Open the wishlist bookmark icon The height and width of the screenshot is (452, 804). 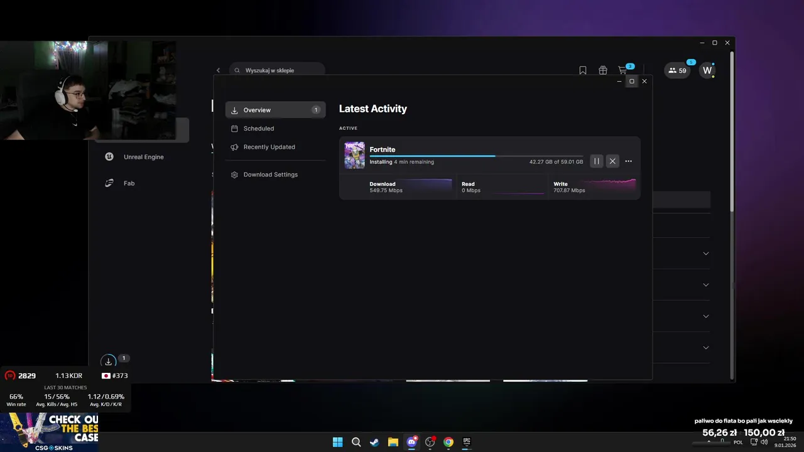[x=583, y=70]
